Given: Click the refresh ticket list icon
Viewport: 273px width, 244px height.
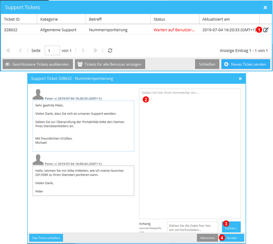Looking at the screenshot, I should [110, 50].
